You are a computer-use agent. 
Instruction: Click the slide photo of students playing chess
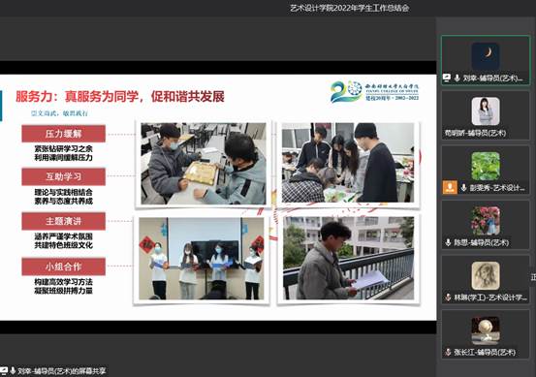(204, 164)
